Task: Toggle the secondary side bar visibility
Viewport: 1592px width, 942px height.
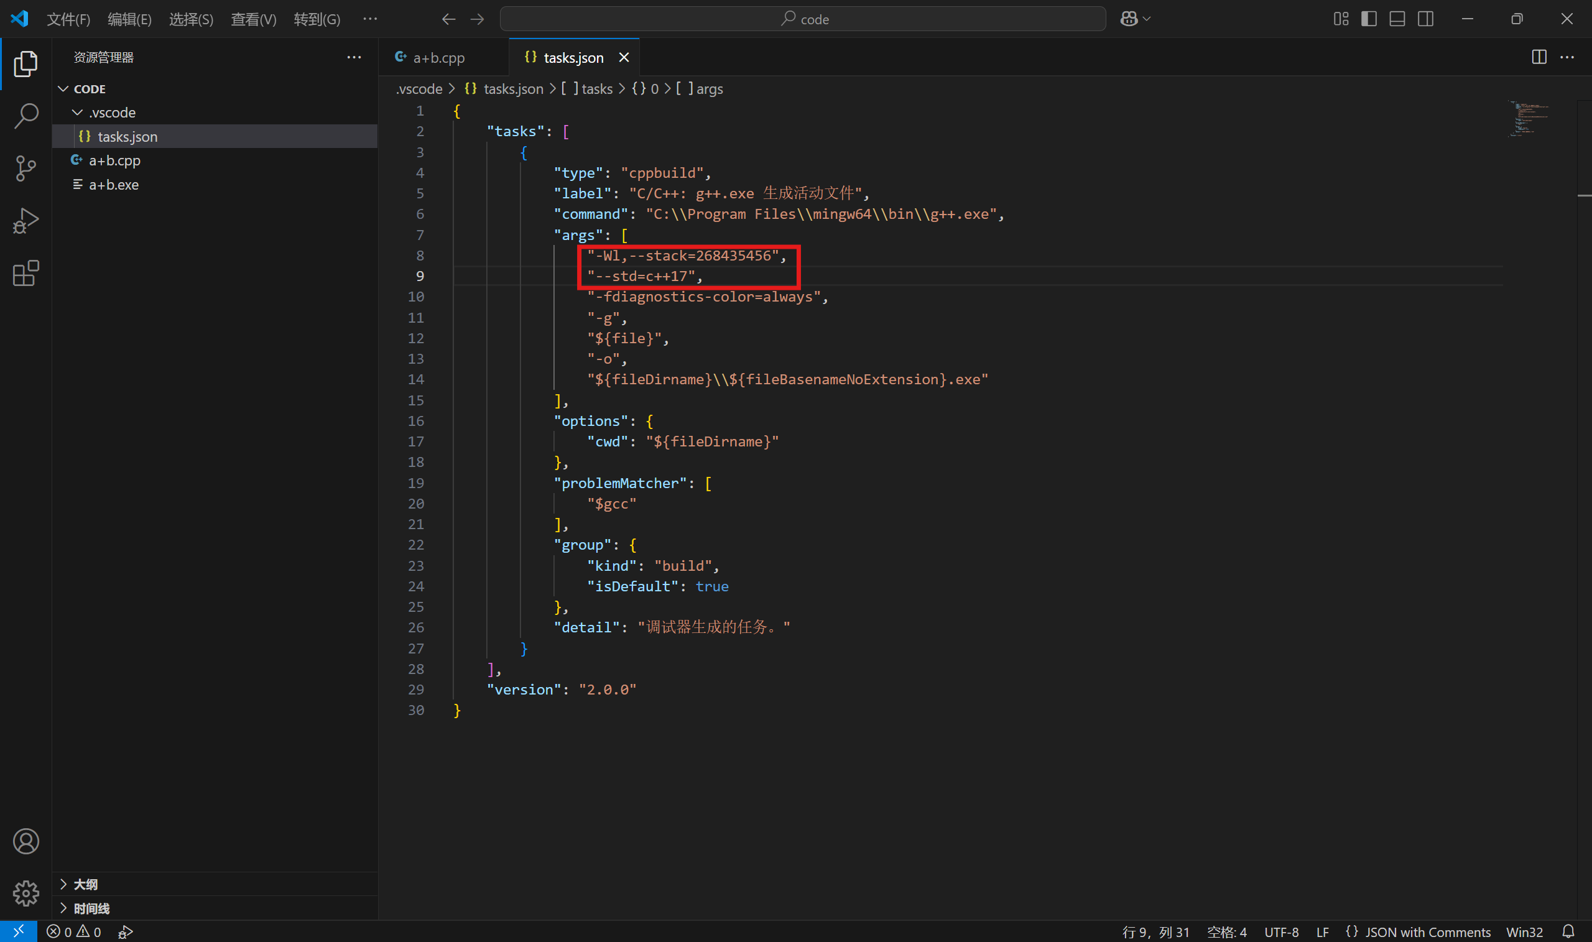Action: (1426, 19)
